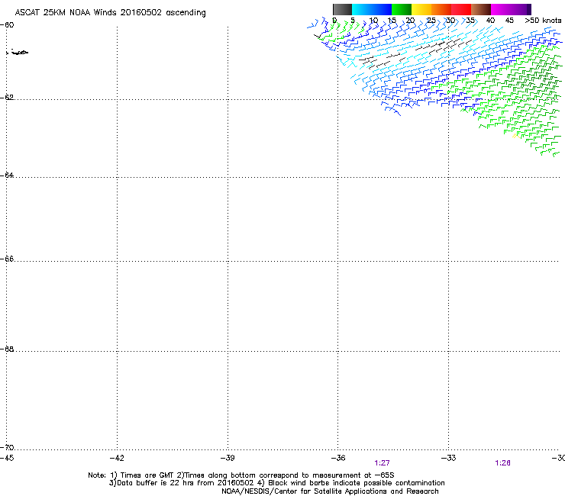Viewport: 565px width, 496px height.
Task: Click the '-70' latitude axis label
Action: pyautogui.click(x=7, y=447)
